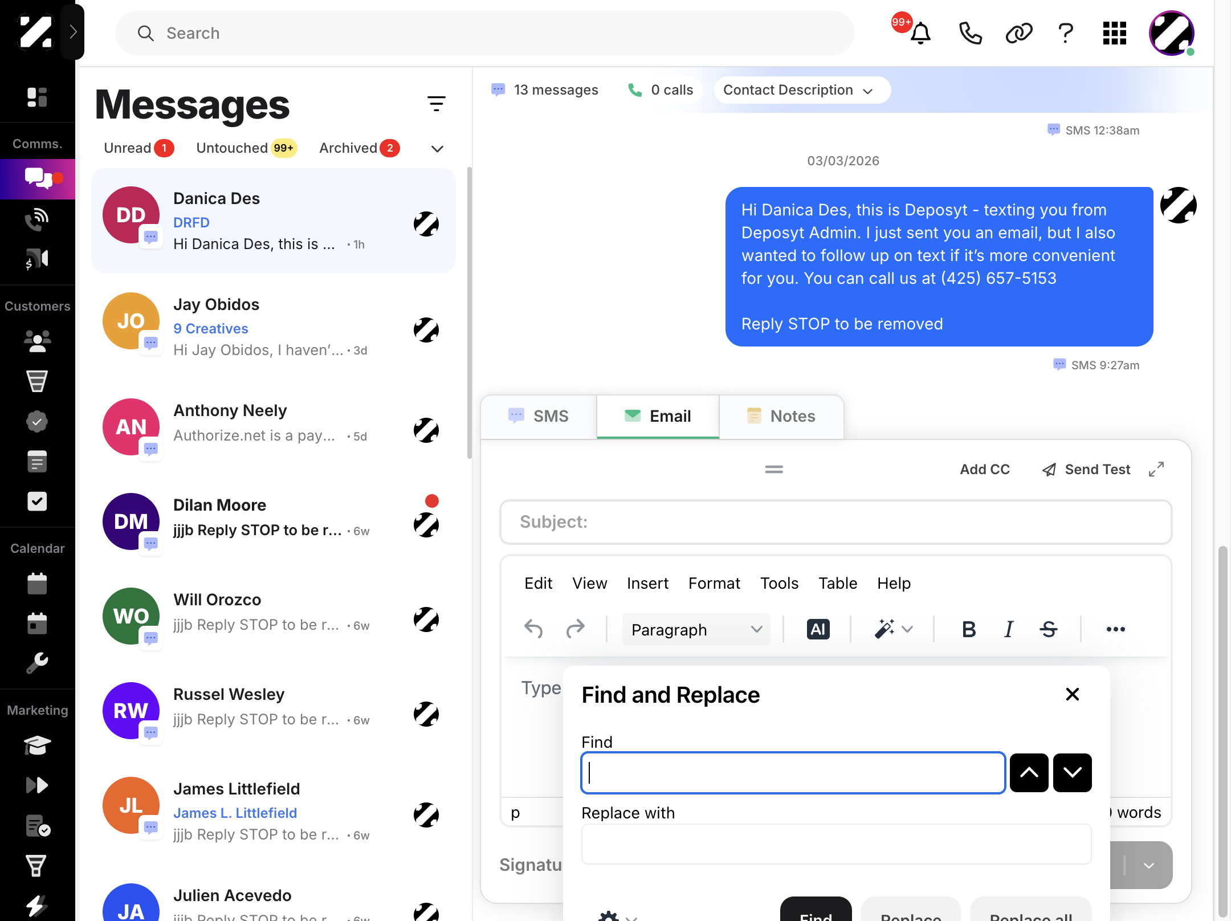
Task: Click the phone dialer icon in header
Action: (x=970, y=33)
